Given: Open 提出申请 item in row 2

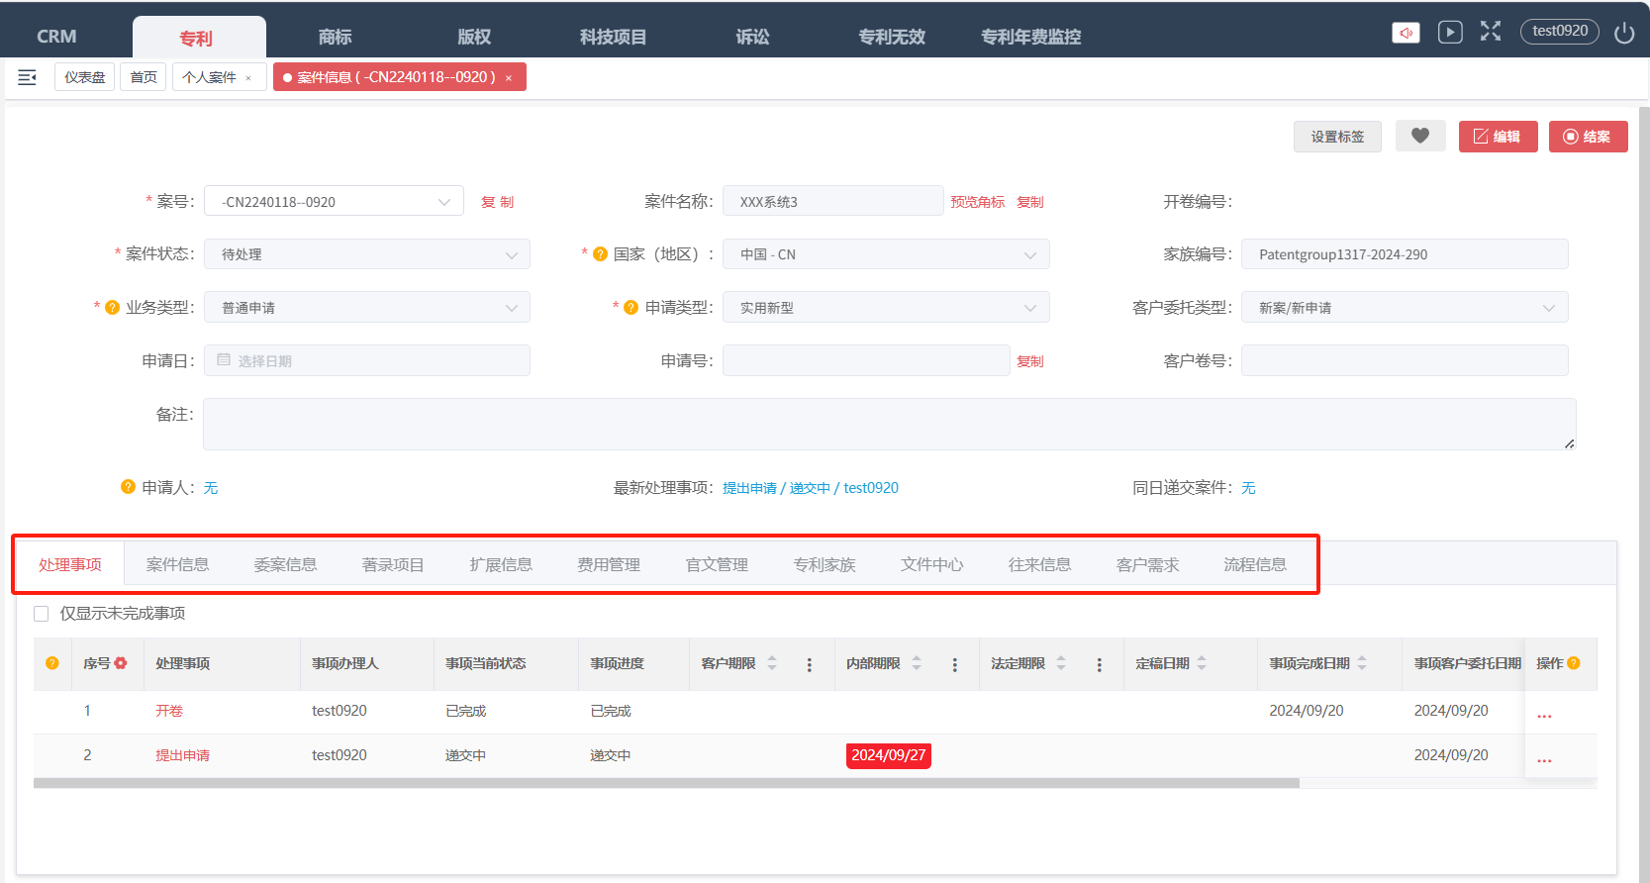Looking at the screenshot, I should coord(182,755).
